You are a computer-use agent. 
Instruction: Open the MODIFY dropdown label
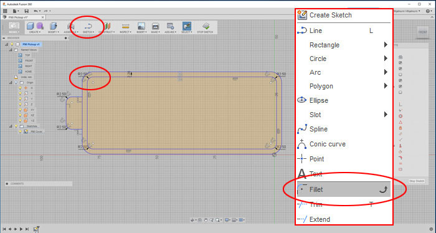coord(53,32)
